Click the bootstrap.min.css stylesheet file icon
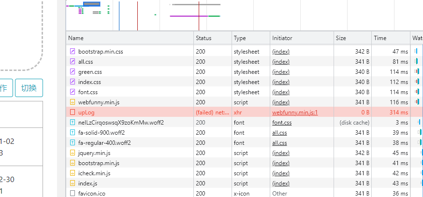Screen dimensions: 423x197 pos(73,51)
